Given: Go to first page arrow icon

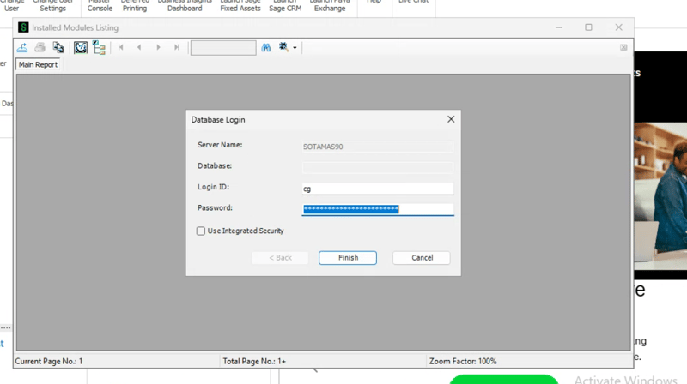Looking at the screenshot, I should pos(121,48).
